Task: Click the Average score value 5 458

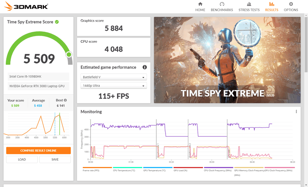Action: pyautogui.click(x=38, y=105)
